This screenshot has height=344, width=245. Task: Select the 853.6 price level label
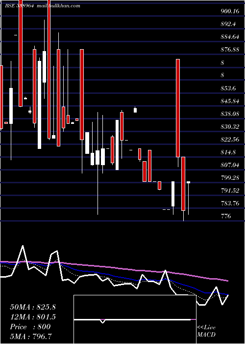pos(228,88)
